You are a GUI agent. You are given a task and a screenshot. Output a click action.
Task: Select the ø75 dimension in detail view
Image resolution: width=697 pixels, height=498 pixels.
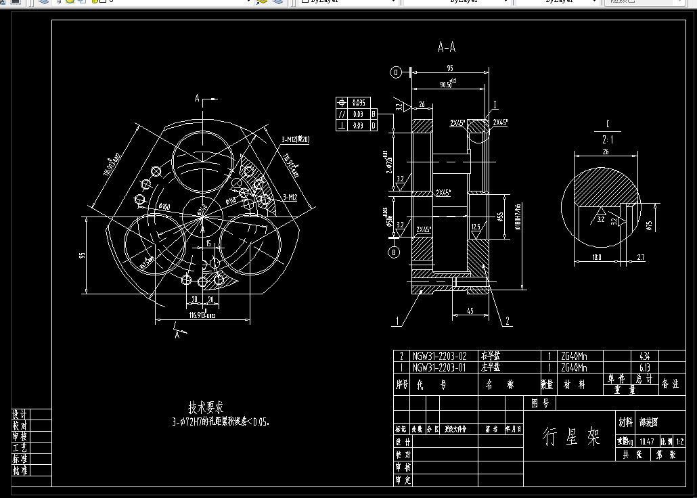point(650,225)
